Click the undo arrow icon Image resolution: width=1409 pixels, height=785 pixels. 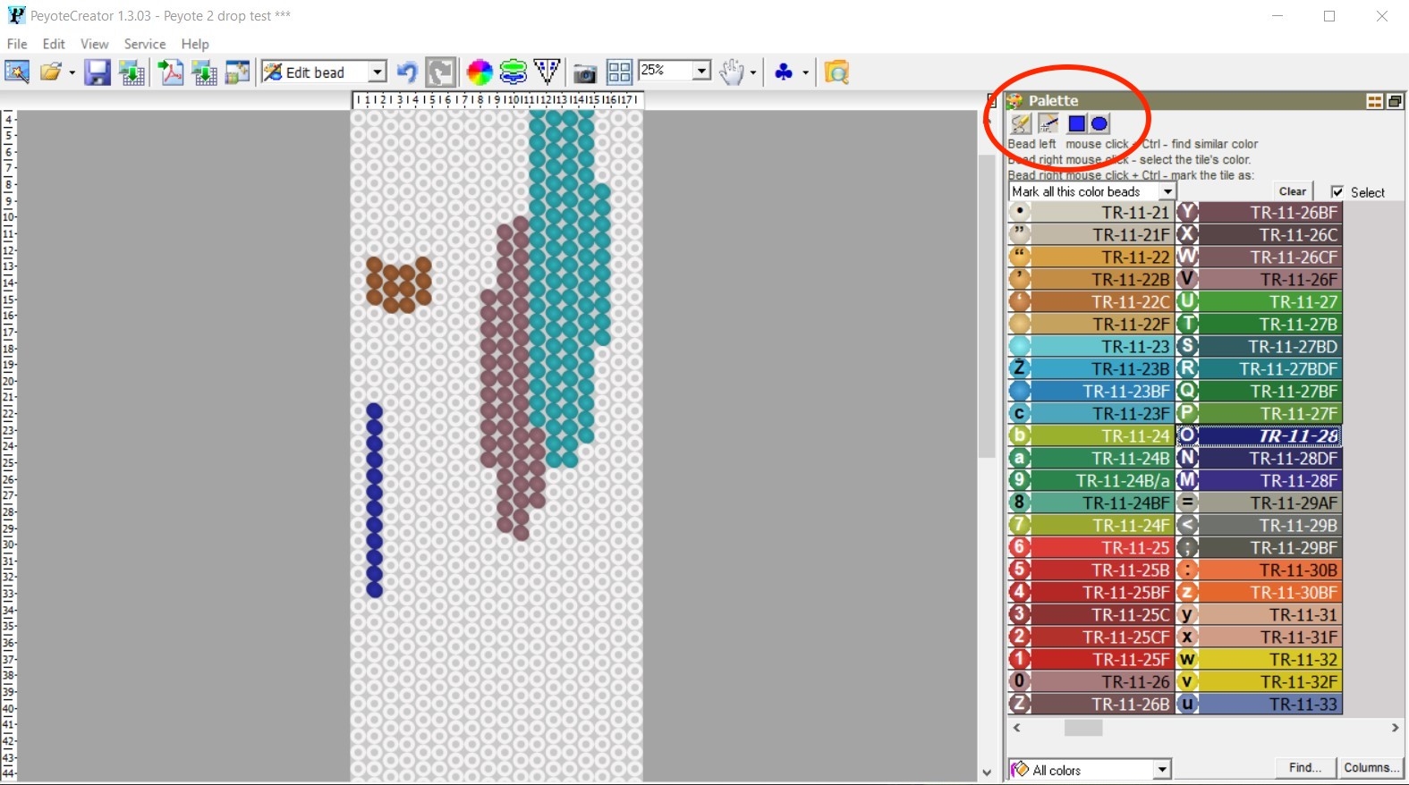pyautogui.click(x=407, y=72)
